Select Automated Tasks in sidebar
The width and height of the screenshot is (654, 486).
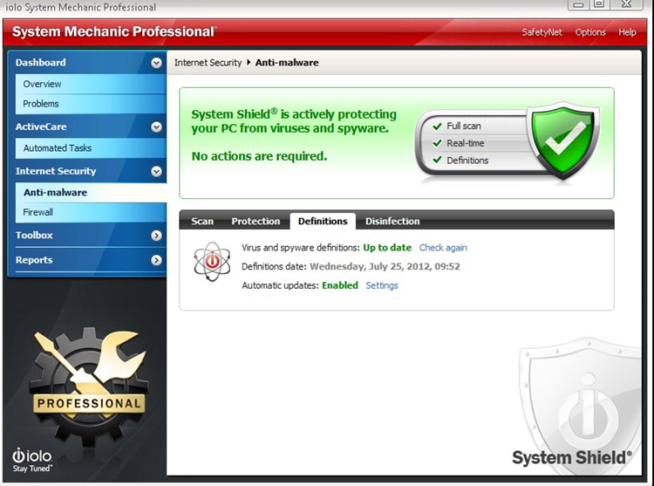coord(91,148)
